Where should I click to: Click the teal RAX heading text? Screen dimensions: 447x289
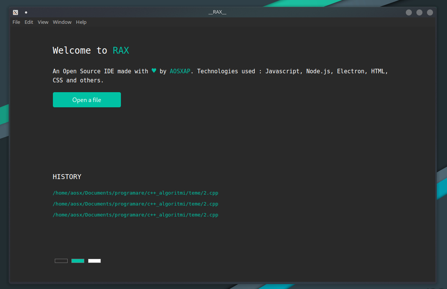121,51
